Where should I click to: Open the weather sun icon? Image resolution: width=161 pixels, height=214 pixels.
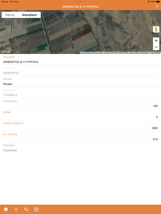click(16, 209)
